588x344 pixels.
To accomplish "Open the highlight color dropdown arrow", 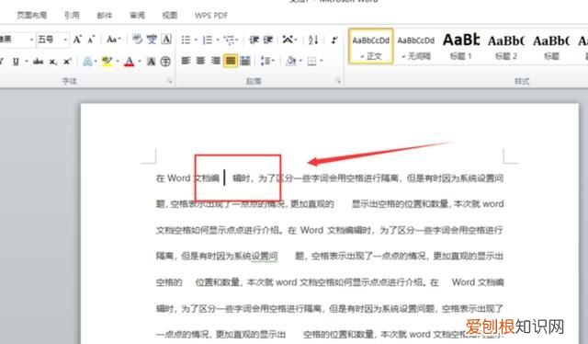I will (118, 62).
